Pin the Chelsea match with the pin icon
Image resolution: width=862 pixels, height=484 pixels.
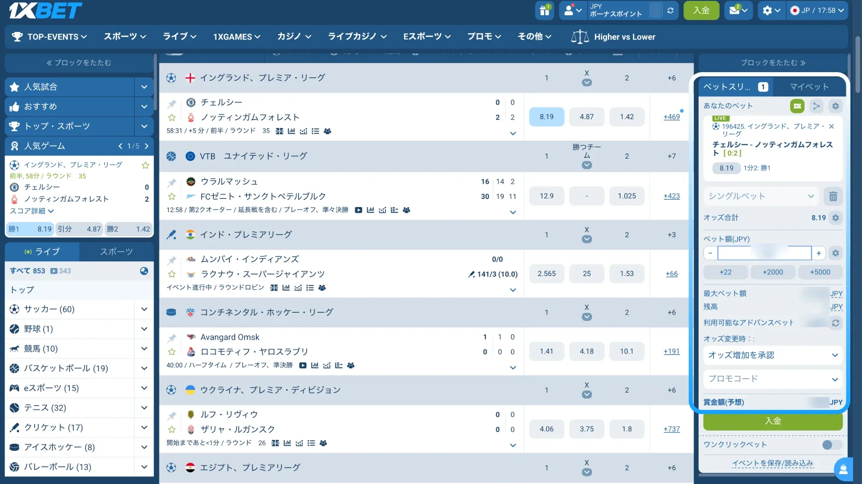pos(172,104)
